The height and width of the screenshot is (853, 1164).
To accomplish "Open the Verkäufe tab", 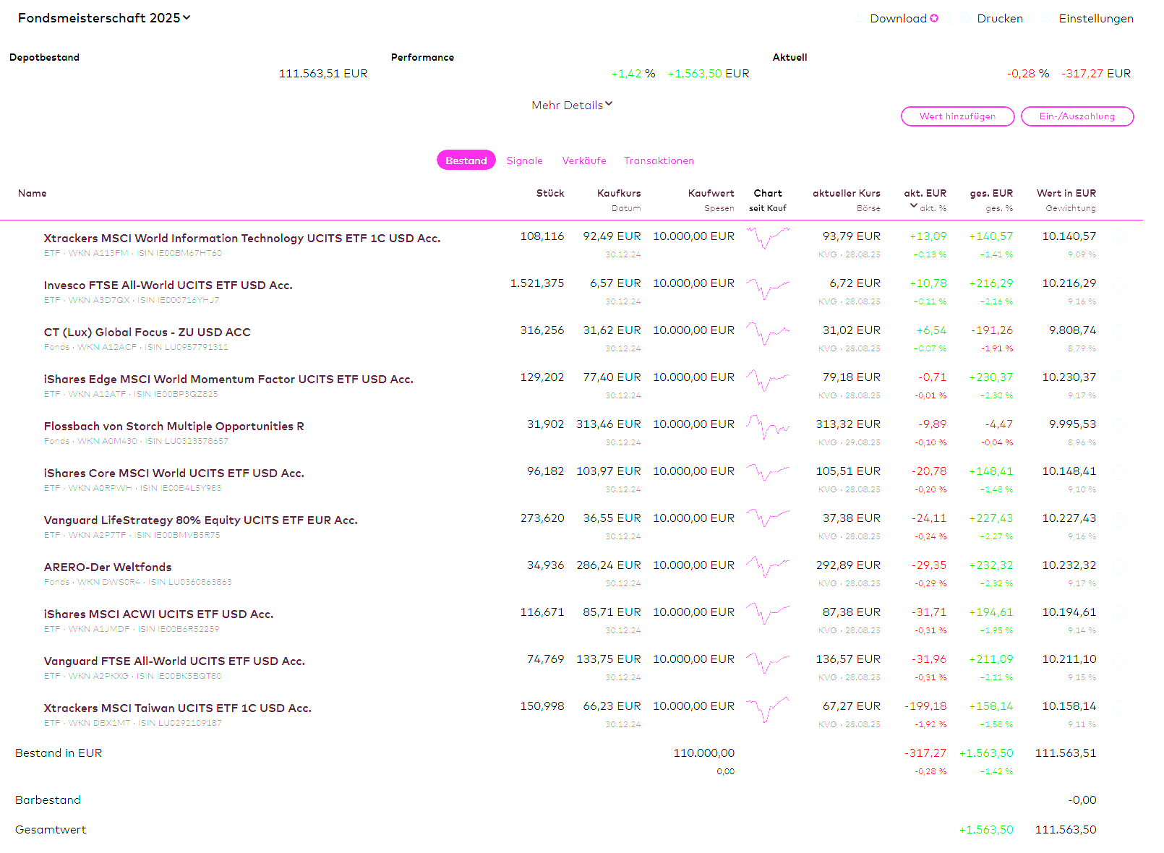I will click(x=584, y=160).
